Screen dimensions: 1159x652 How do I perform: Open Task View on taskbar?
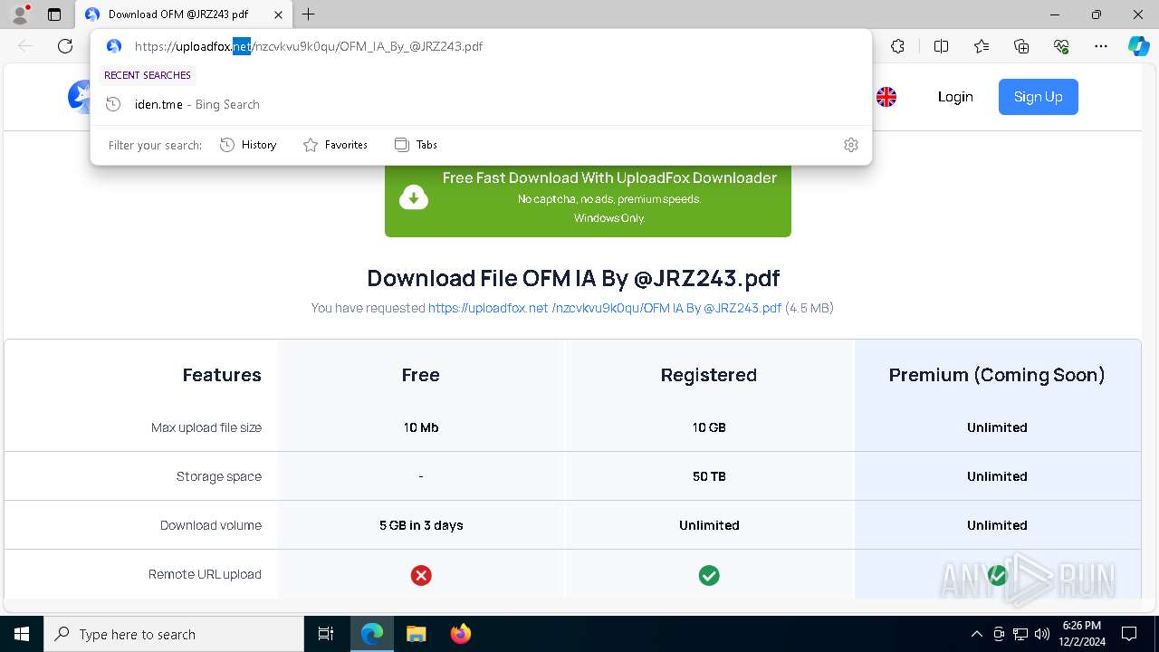(326, 634)
